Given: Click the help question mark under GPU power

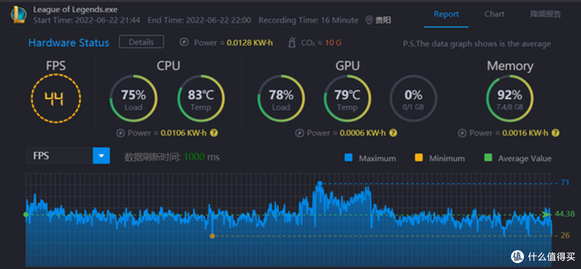Looking at the screenshot, I should [x=393, y=133].
